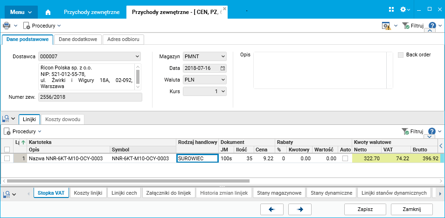445x218 pixels.
Task: Toggle the select-all checkbox in table header
Action: click(7, 150)
